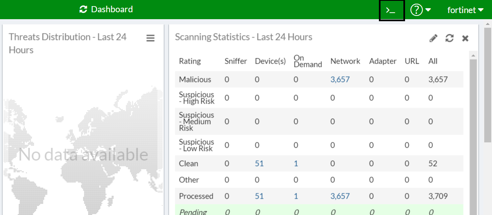The image size is (492, 215).
Task: Open Clean On Demand 1 link
Action: (x=296, y=164)
